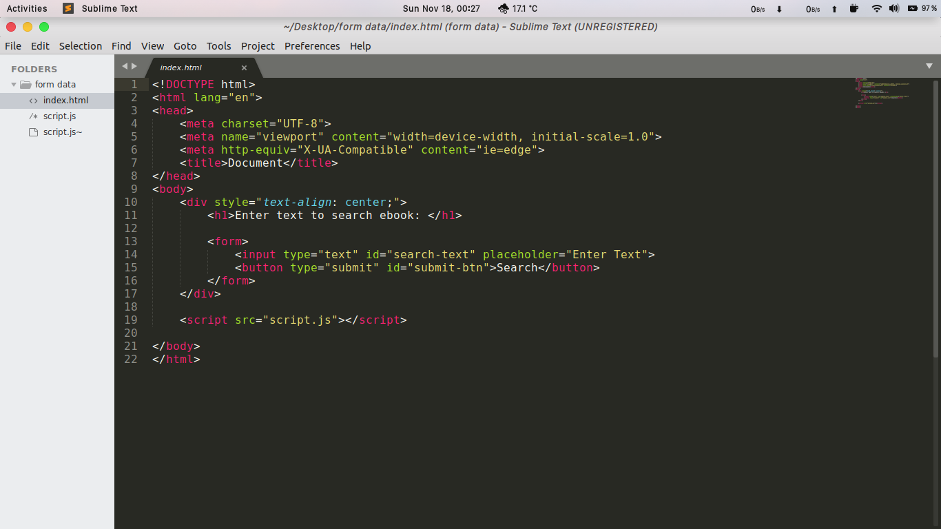Viewport: 941px width, 529px height.
Task: Open the Edit menu
Action: click(x=40, y=46)
